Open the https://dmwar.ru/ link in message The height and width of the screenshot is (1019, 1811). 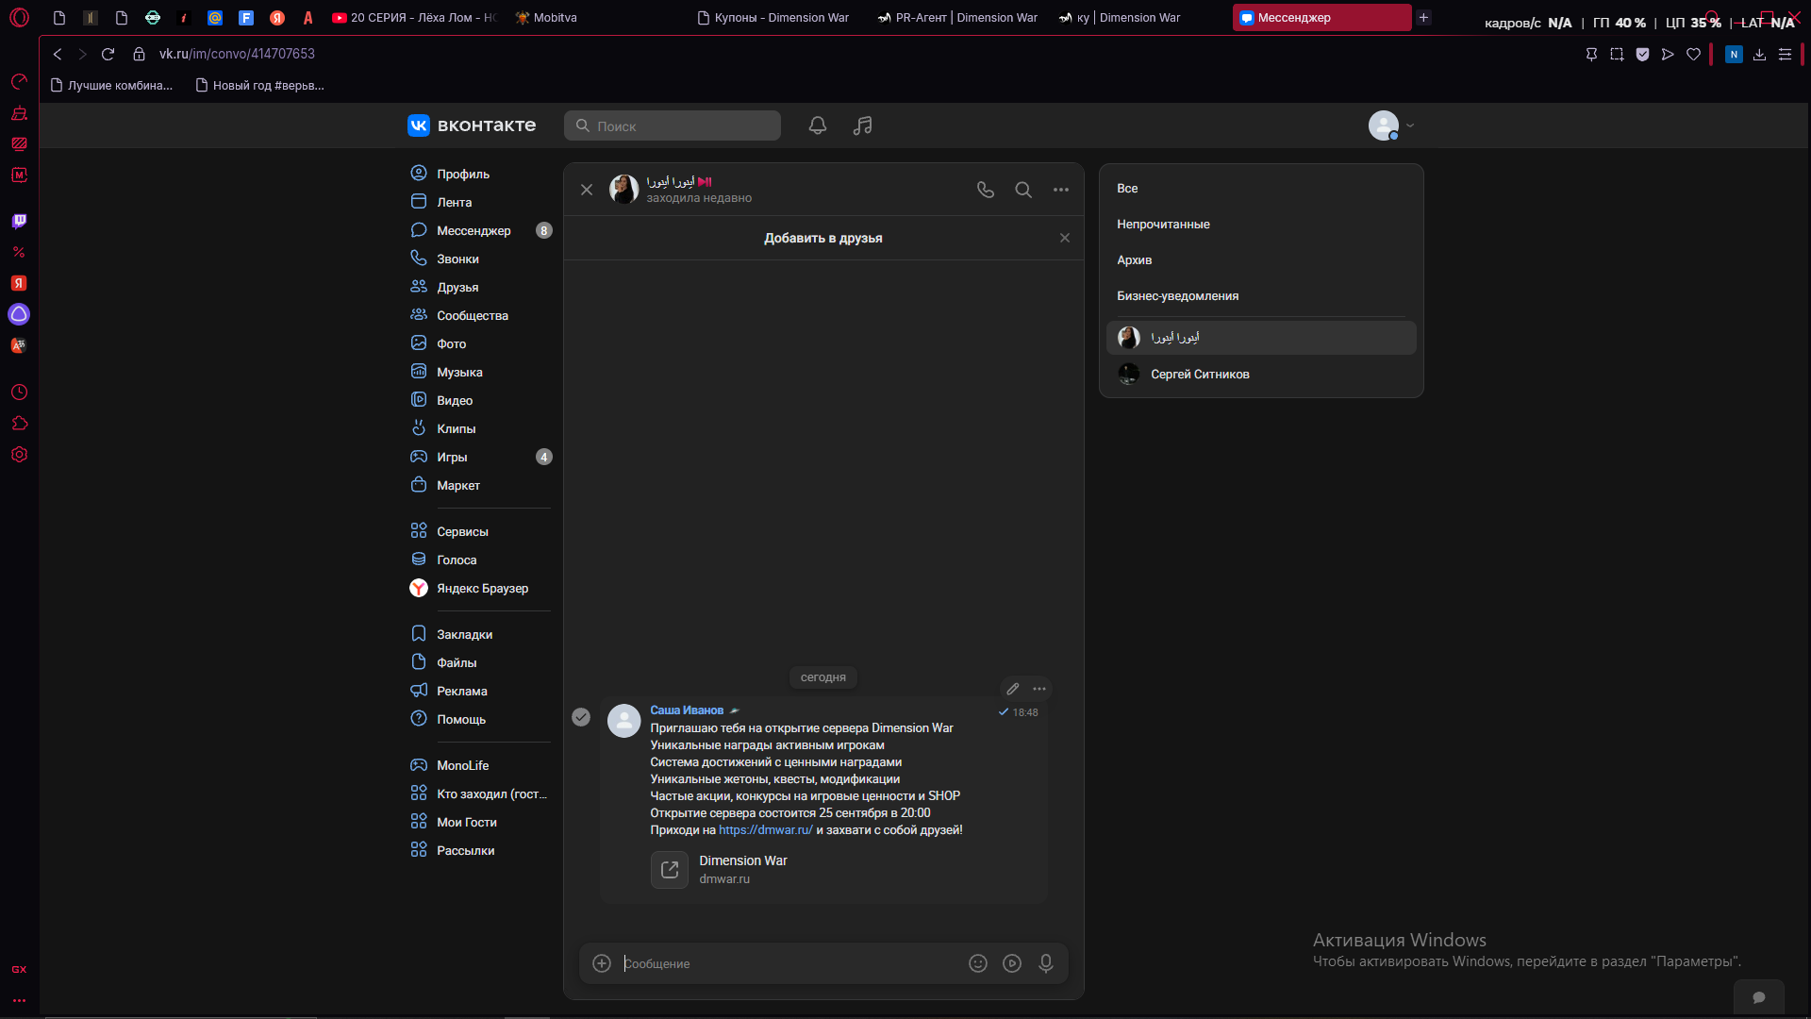coord(765,830)
